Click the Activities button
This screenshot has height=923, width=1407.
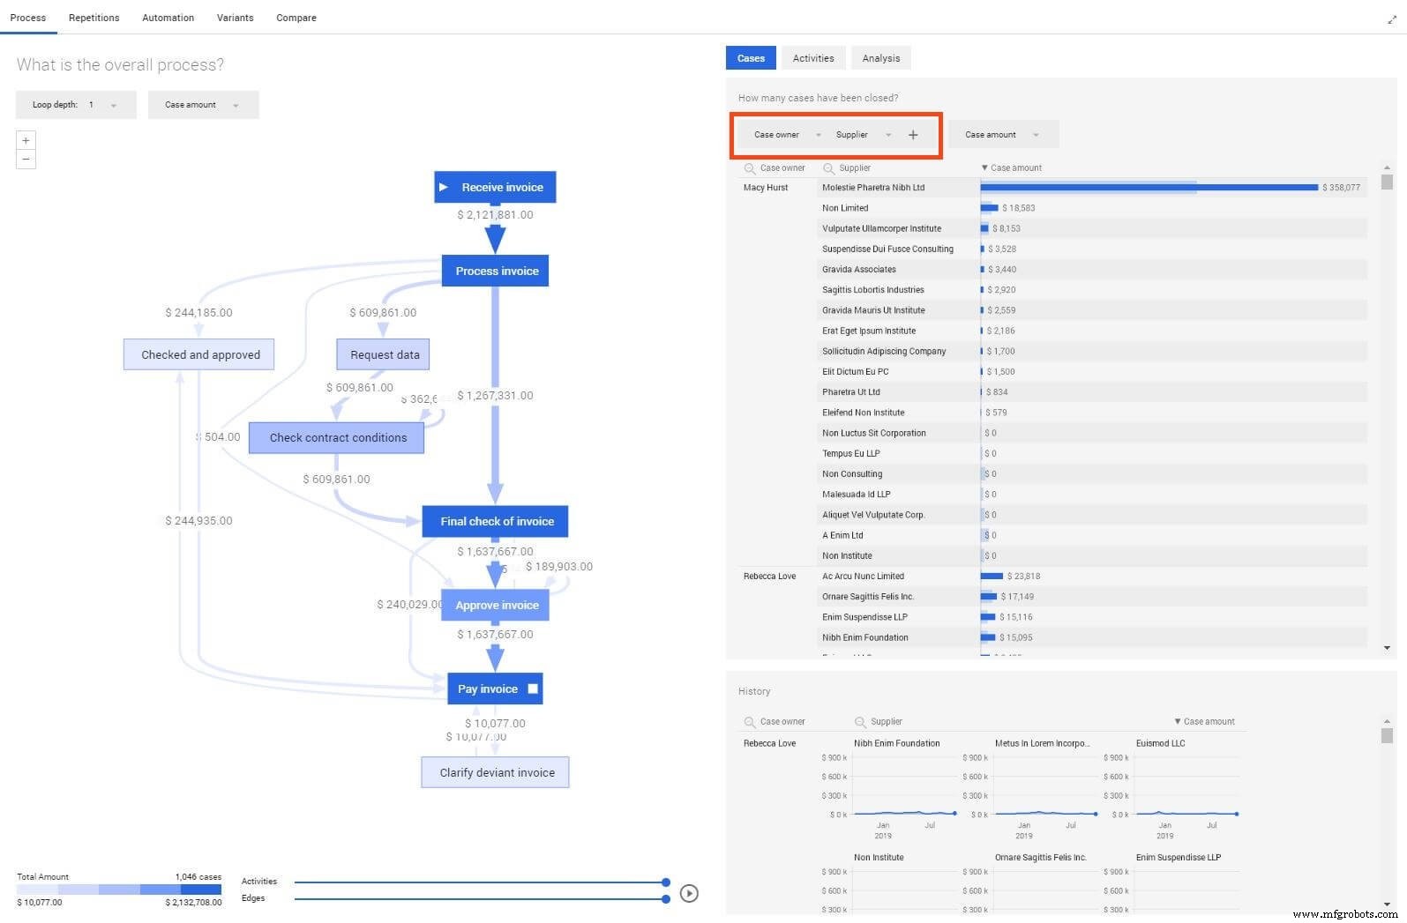pos(812,58)
